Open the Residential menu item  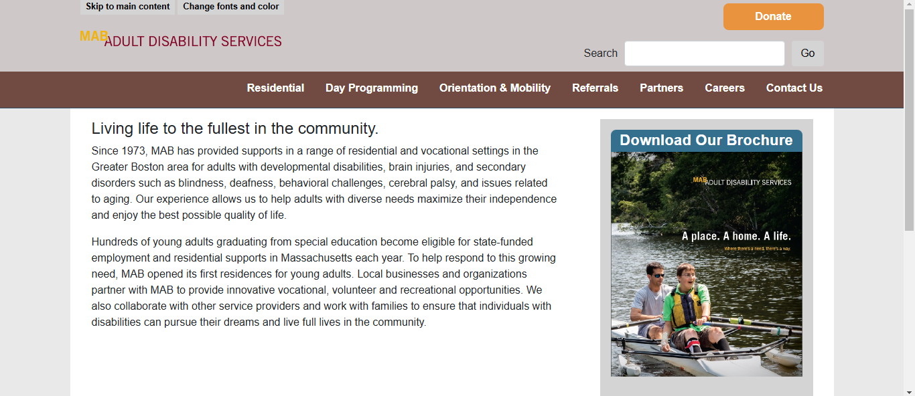tap(275, 88)
